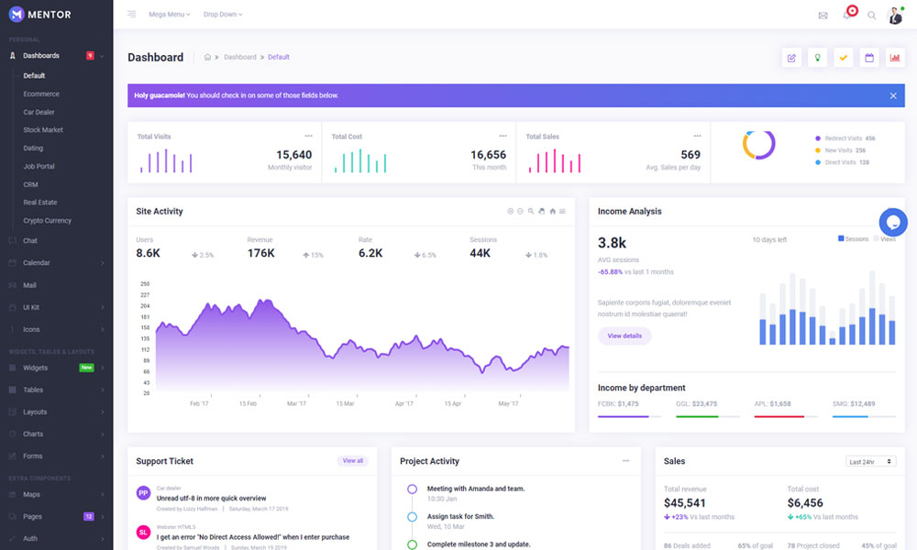Open the notifications bell
The width and height of the screenshot is (917, 550).
pyautogui.click(x=846, y=16)
